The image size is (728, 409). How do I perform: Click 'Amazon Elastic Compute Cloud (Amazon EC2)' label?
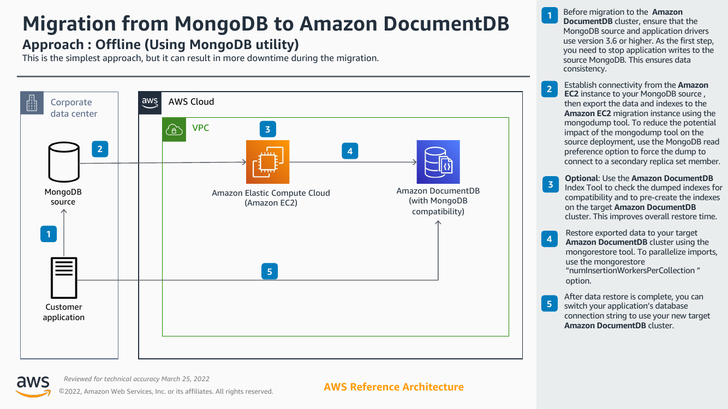271,198
